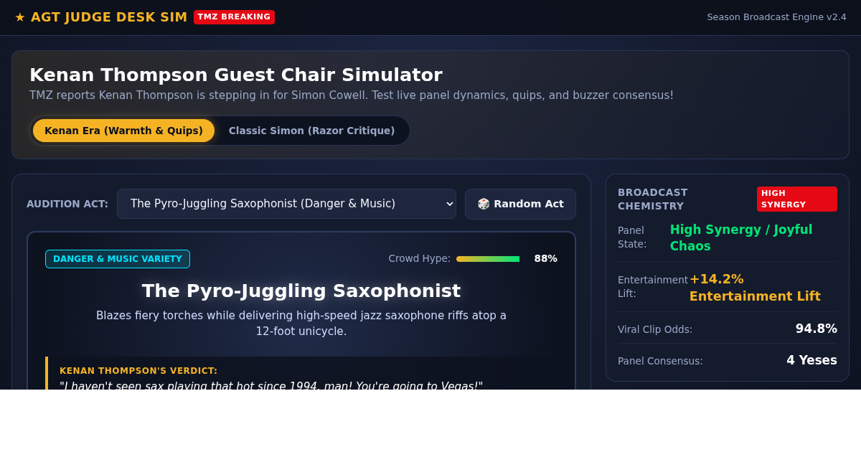Click the act description starting "Blazes fiery torches"
This screenshot has height=452, width=861.
301,324
